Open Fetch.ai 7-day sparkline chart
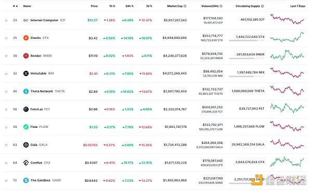The height and width of the screenshot is (191, 312). coord(287,108)
